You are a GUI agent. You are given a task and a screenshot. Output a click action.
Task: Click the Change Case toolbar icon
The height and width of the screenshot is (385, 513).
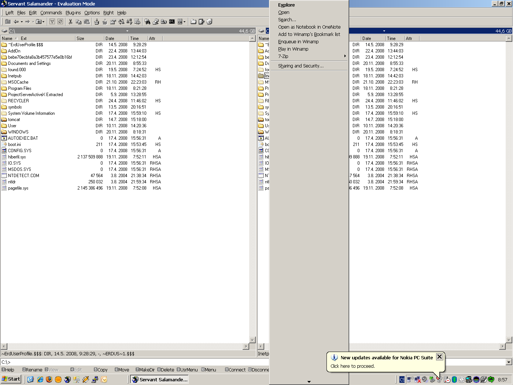click(x=129, y=22)
